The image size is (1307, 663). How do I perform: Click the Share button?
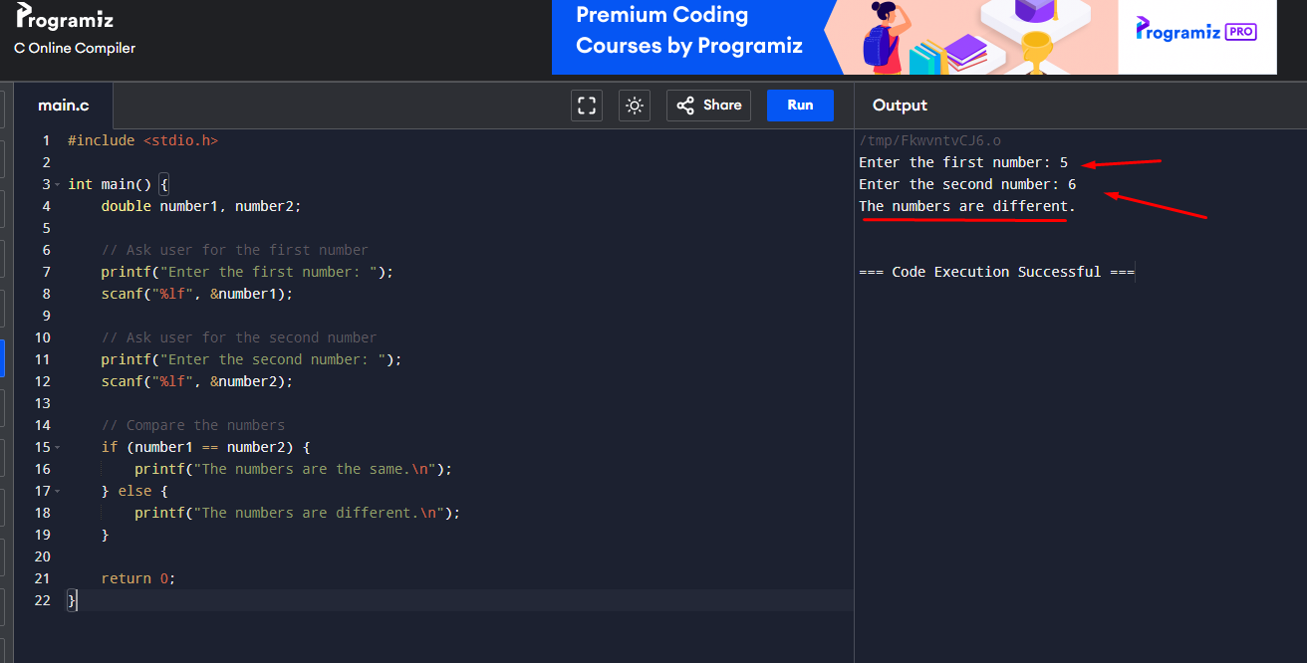point(708,106)
